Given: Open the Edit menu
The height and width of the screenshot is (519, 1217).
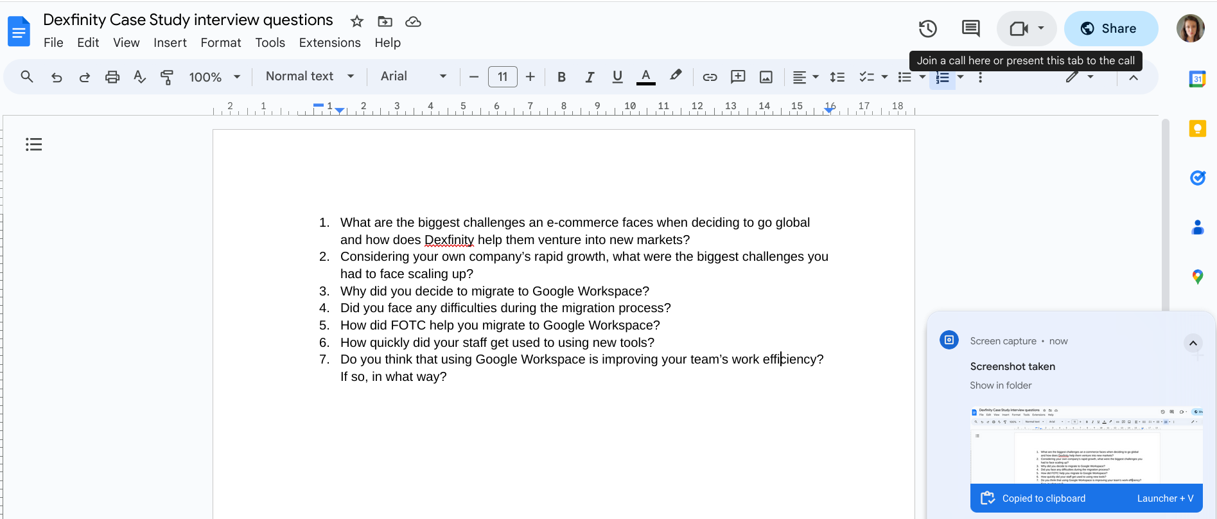Looking at the screenshot, I should [x=88, y=42].
